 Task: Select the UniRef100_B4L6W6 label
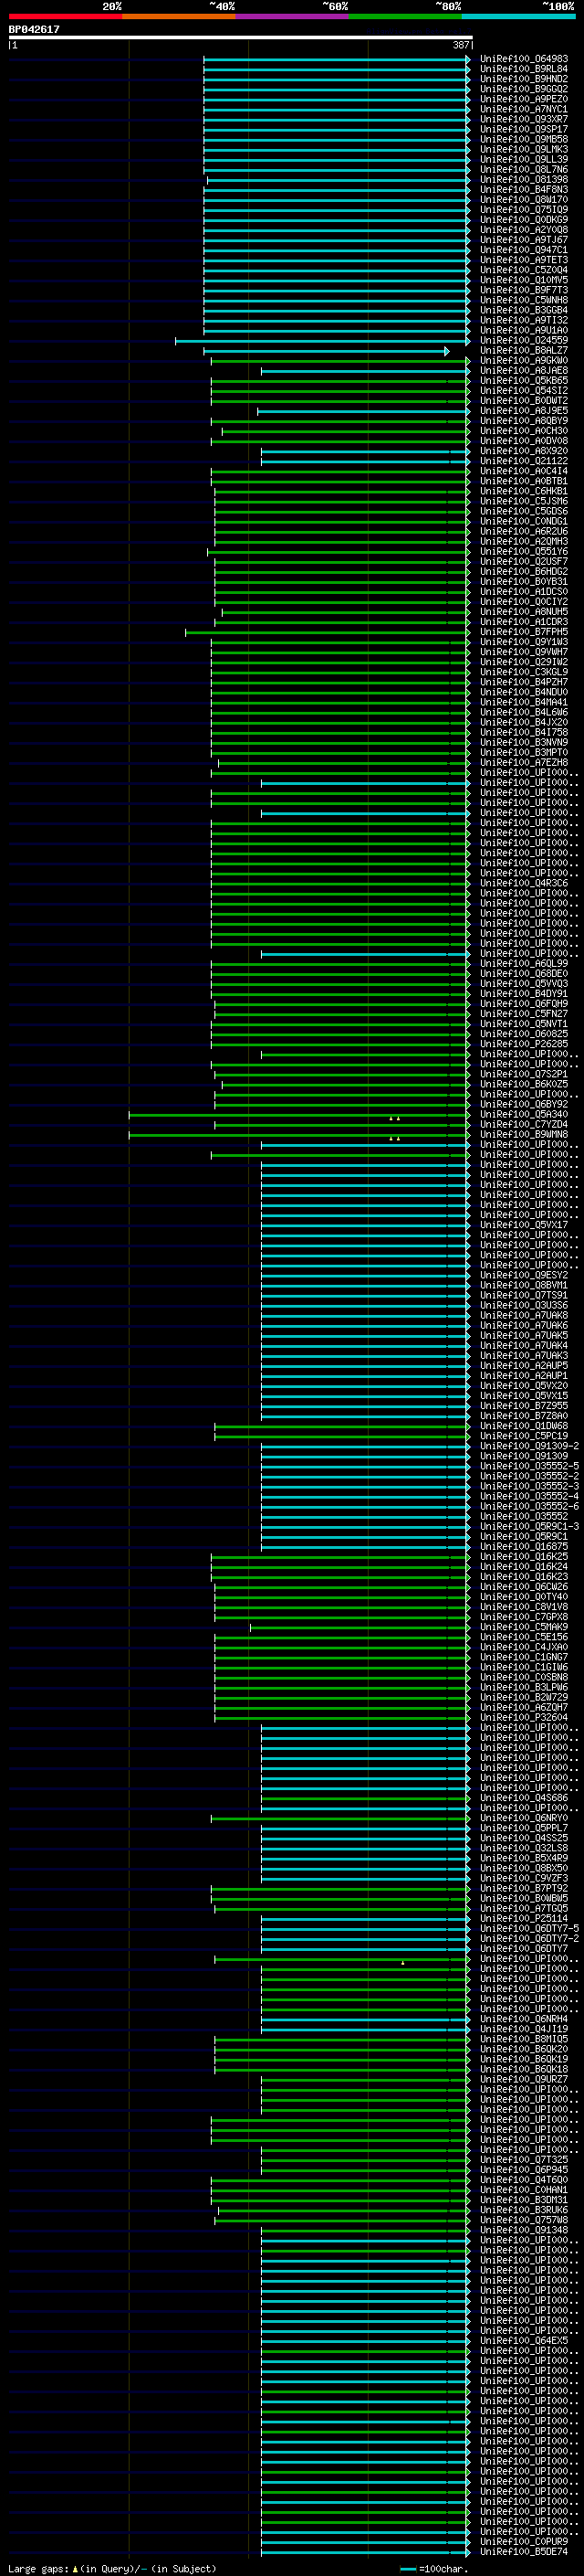pos(523,712)
